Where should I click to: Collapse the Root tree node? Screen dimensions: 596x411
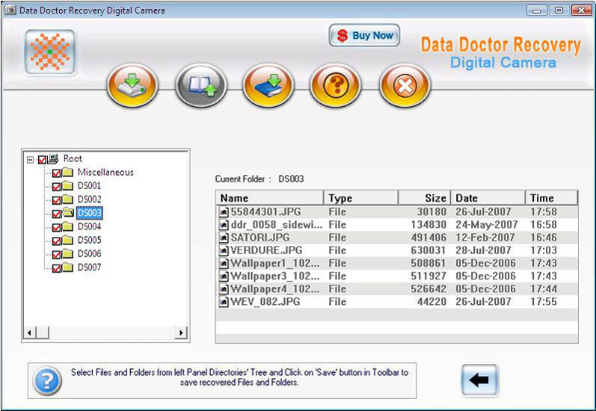click(30, 159)
